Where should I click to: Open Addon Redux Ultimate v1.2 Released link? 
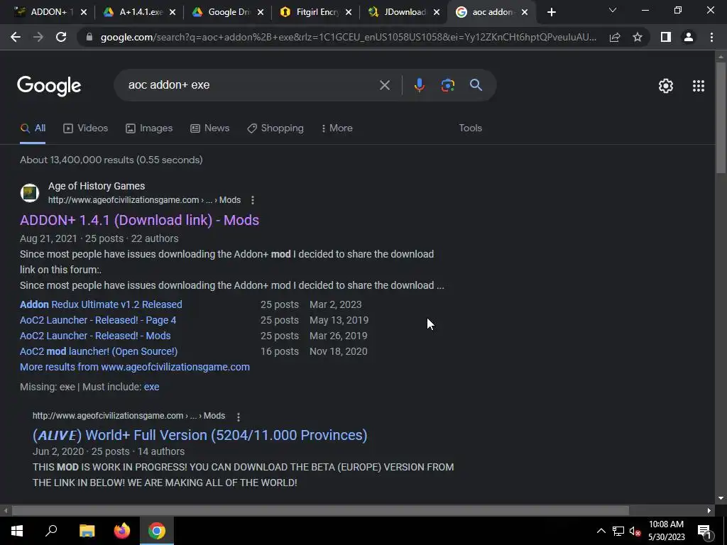[101, 304]
